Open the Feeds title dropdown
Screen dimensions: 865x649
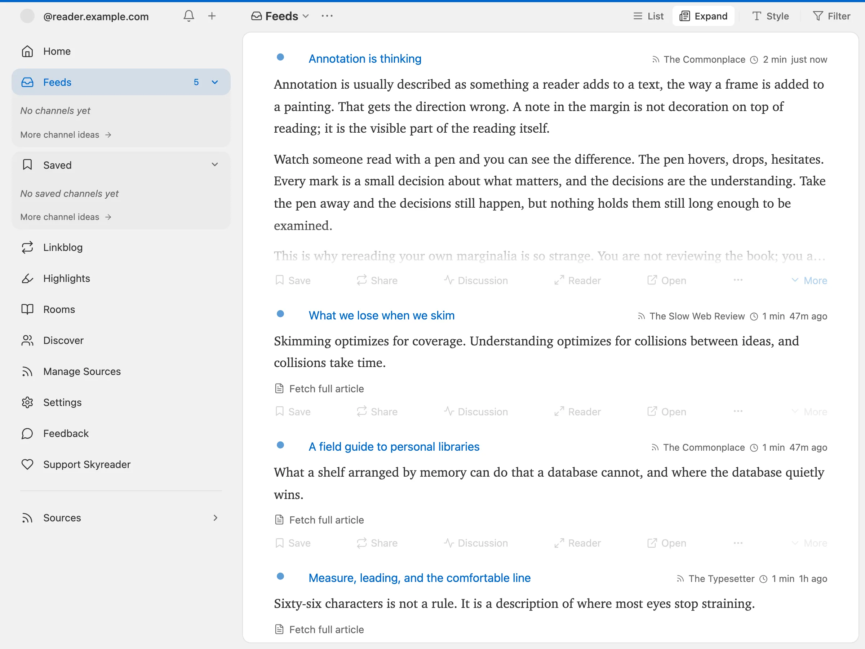[280, 16]
